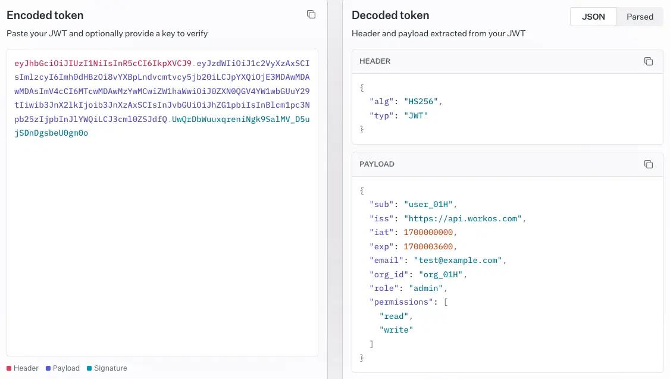The image size is (670, 379).
Task: Copy the encoded JWT token
Action: click(x=311, y=14)
